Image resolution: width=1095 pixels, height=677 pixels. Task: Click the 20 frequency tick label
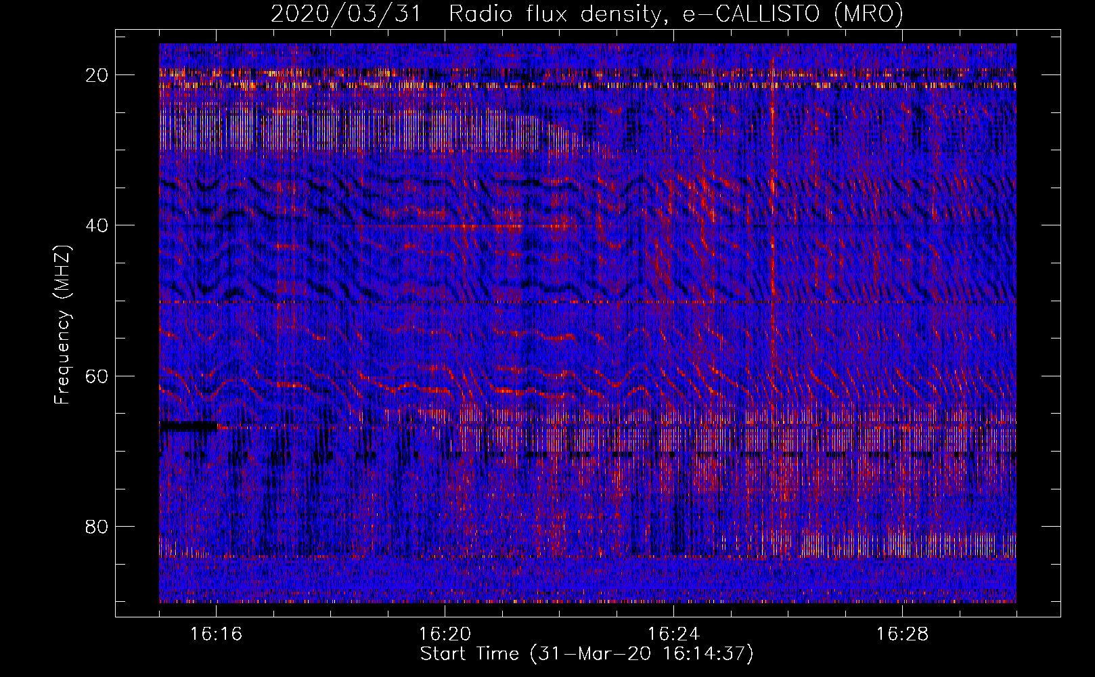97,75
